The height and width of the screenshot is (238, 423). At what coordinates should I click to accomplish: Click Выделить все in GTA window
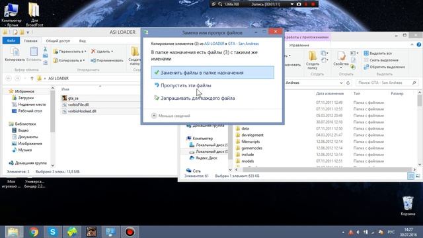[x=377, y=54]
